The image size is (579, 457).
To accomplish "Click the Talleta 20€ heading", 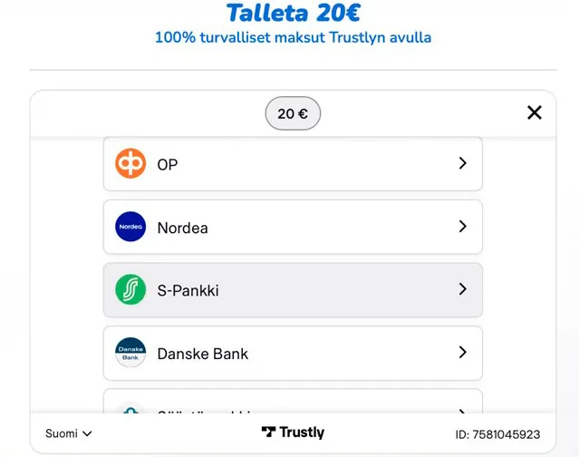I will (x=292, y=14).
